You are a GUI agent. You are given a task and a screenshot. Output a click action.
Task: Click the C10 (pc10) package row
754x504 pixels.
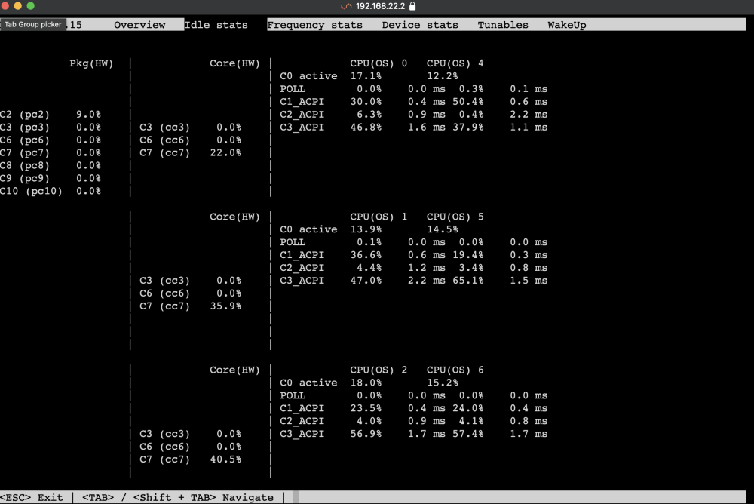click(x=51, y=191)
